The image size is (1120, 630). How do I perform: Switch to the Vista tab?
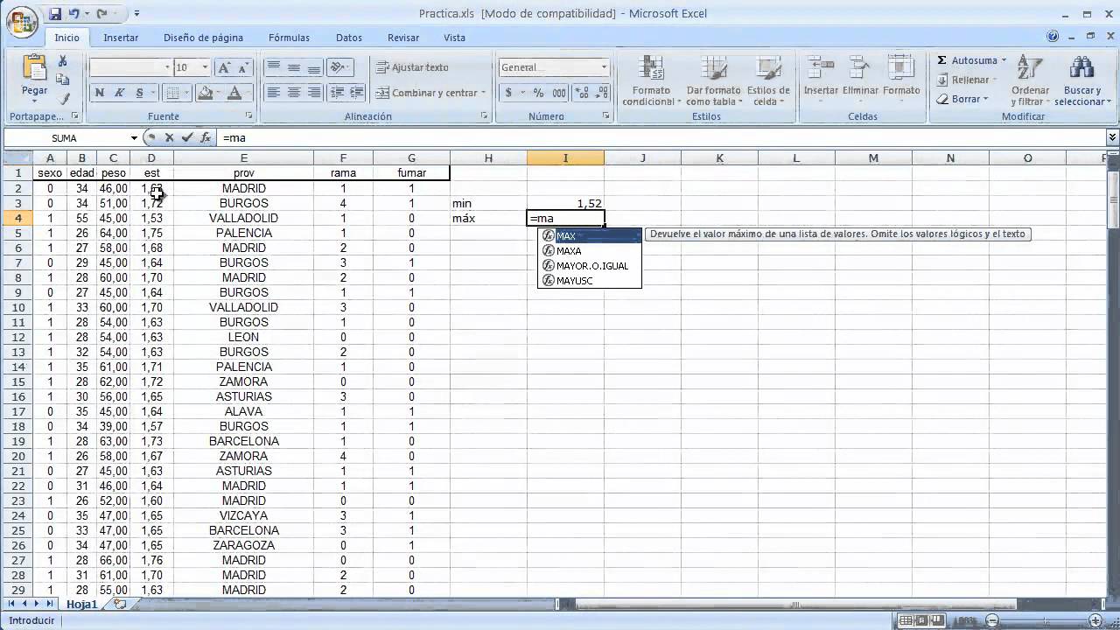(454, 38)
